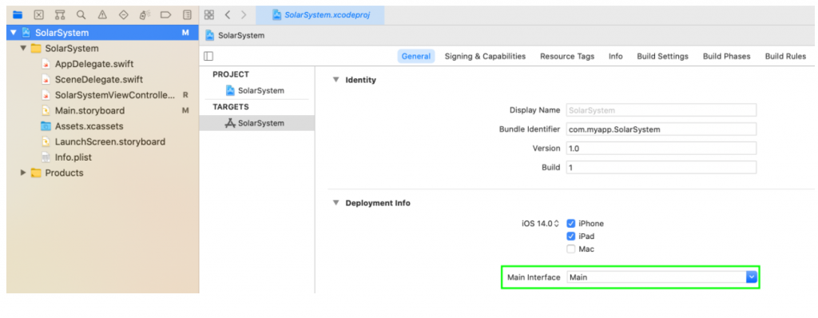Open the Find navigator magnifier icon

click(x=81, y=14)
